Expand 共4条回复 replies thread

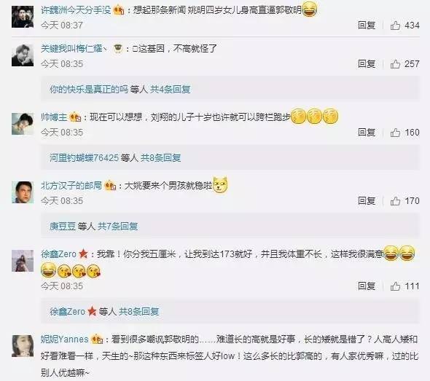(170, 90)
